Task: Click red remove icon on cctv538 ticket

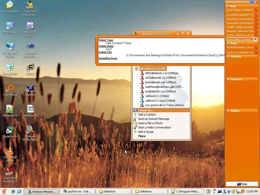Action: [256, 15]
